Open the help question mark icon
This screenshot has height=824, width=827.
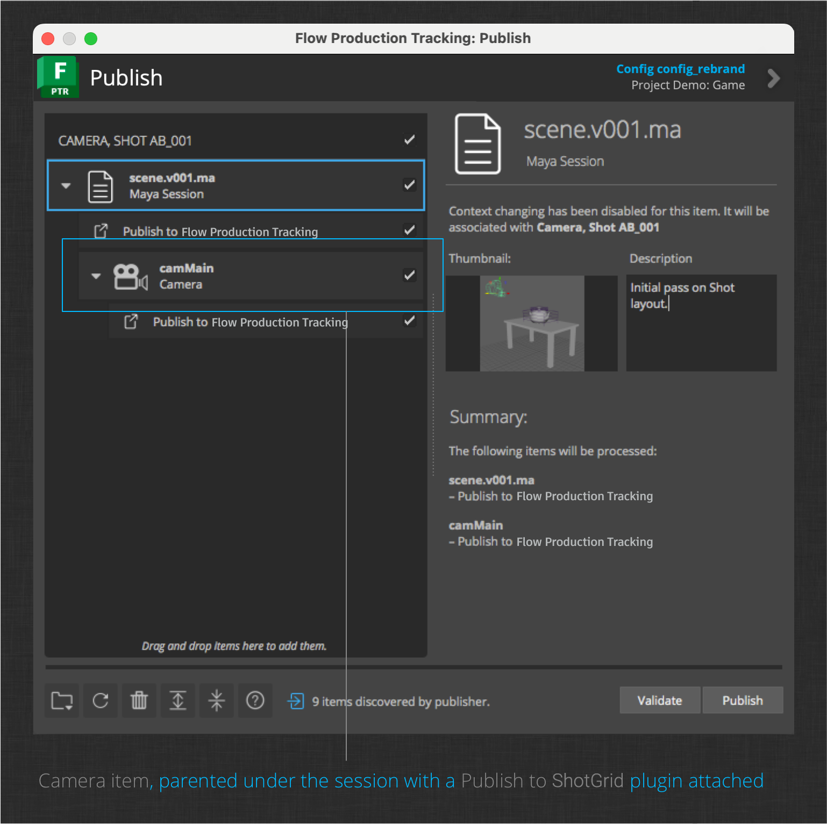click(x=255, y=701)
